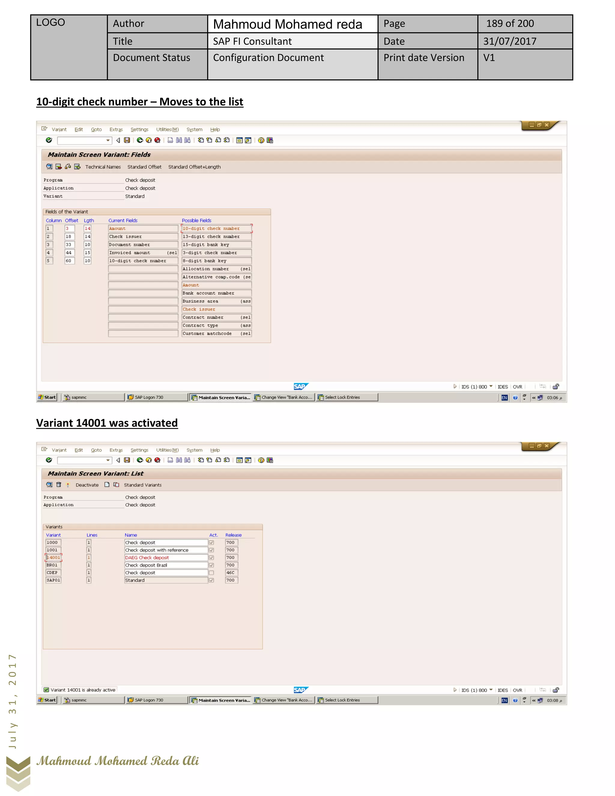Click green Enter checkmark in Fields screen toolbar

pyautogui.click(x=49, y=140)
